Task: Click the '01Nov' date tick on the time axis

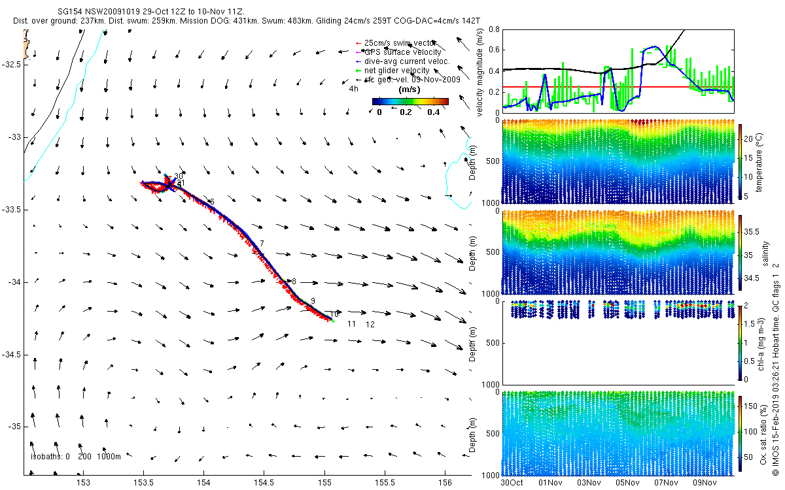Action: [x=550, y=483]
